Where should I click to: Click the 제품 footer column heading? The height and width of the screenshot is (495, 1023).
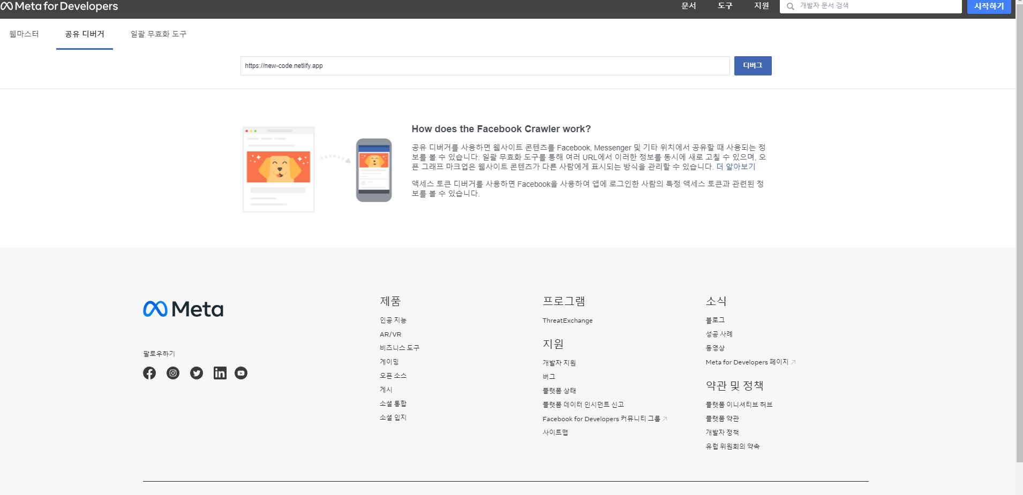coord(390,301)
